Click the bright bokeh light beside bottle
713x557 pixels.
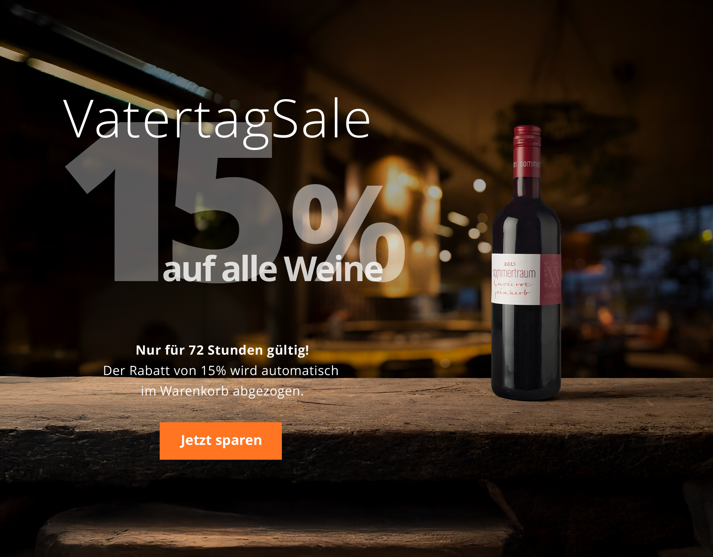pyautogui.click(x=479, y=185)
